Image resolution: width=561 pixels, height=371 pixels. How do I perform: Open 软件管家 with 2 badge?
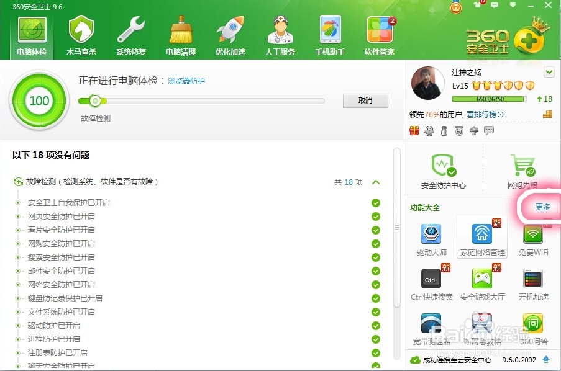380,37
